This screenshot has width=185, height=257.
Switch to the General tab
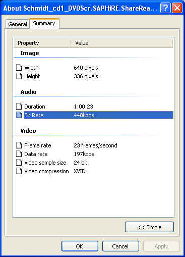(x=18, y=24)
